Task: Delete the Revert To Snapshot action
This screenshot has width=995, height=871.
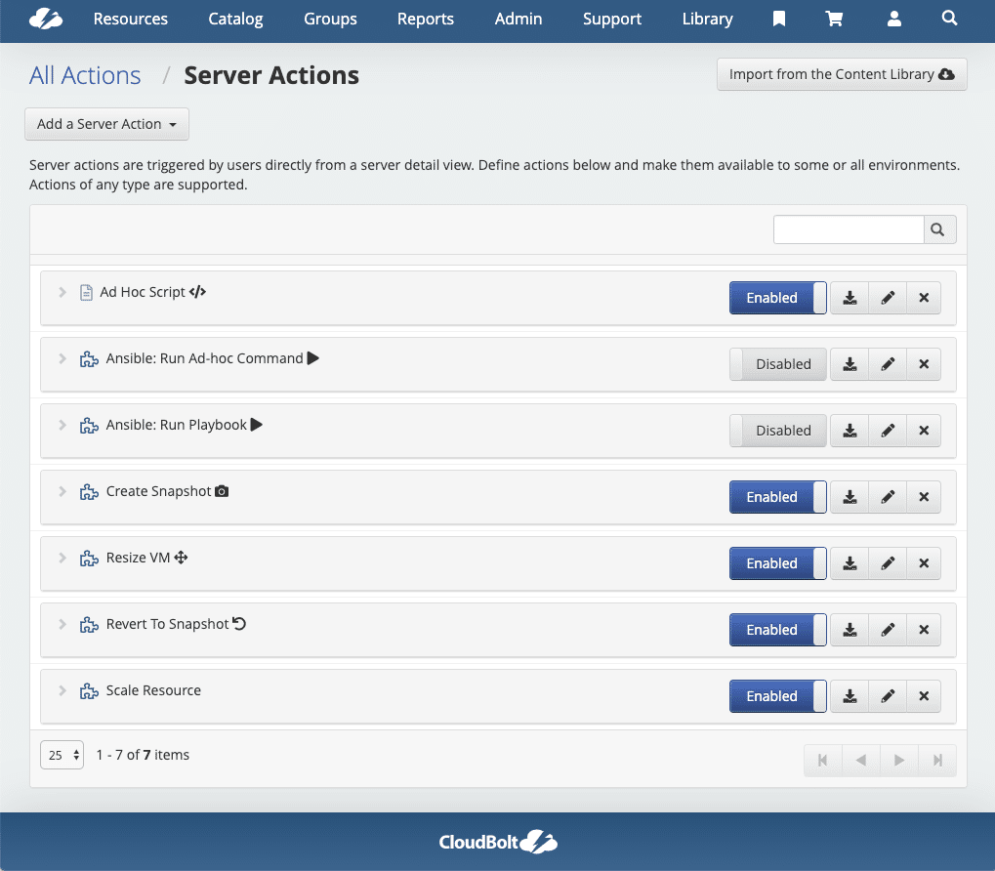Action: (x=924, y=630)
